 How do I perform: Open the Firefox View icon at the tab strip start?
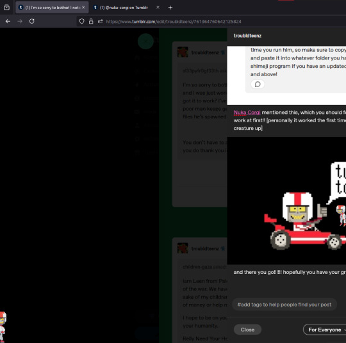[6, 8]
